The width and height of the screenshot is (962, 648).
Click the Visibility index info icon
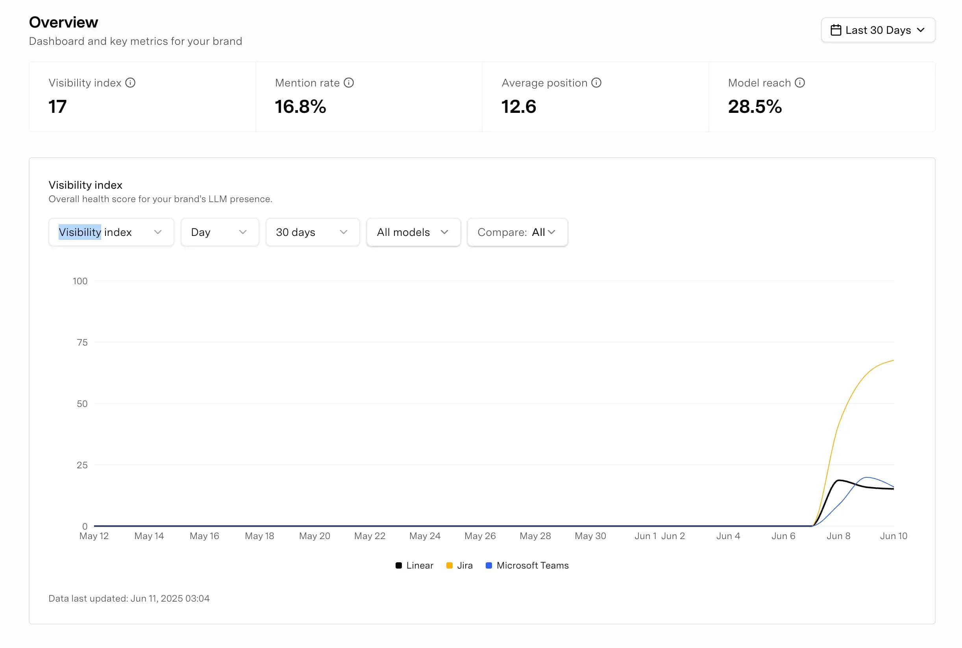coord(130,83)
